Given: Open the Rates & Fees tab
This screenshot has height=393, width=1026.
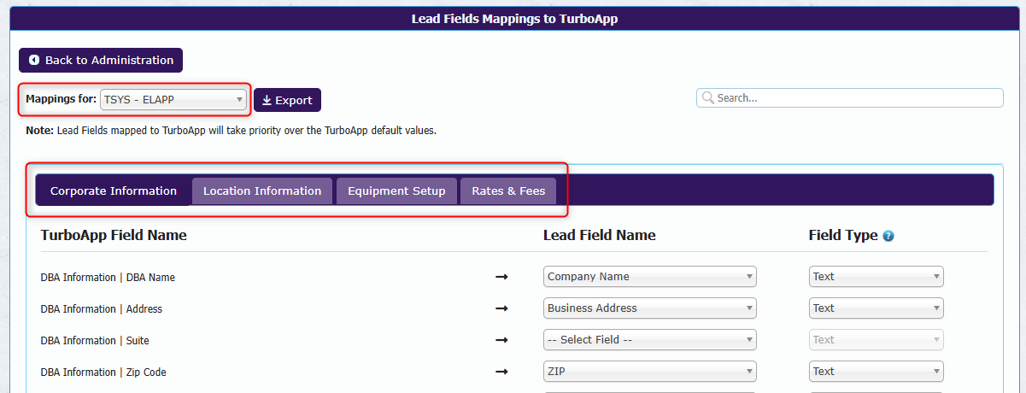Looking at the screenshot, I should click(x=508, y=191).
